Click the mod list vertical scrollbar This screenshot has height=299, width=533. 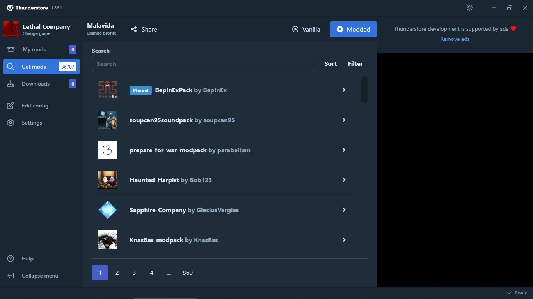(364, 89)
